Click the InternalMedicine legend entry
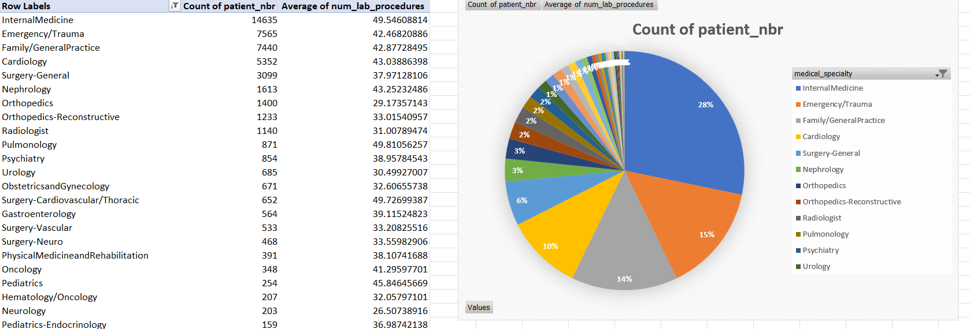 tap(829, 88)
